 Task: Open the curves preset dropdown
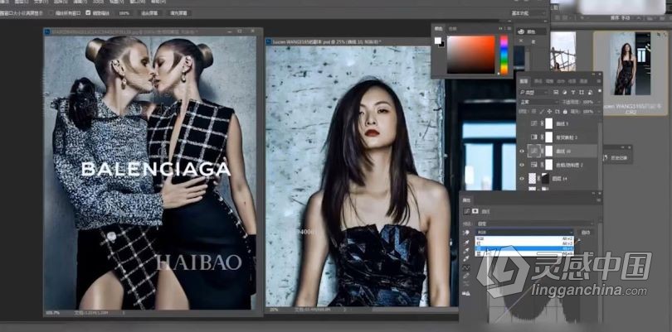point(536,224)
